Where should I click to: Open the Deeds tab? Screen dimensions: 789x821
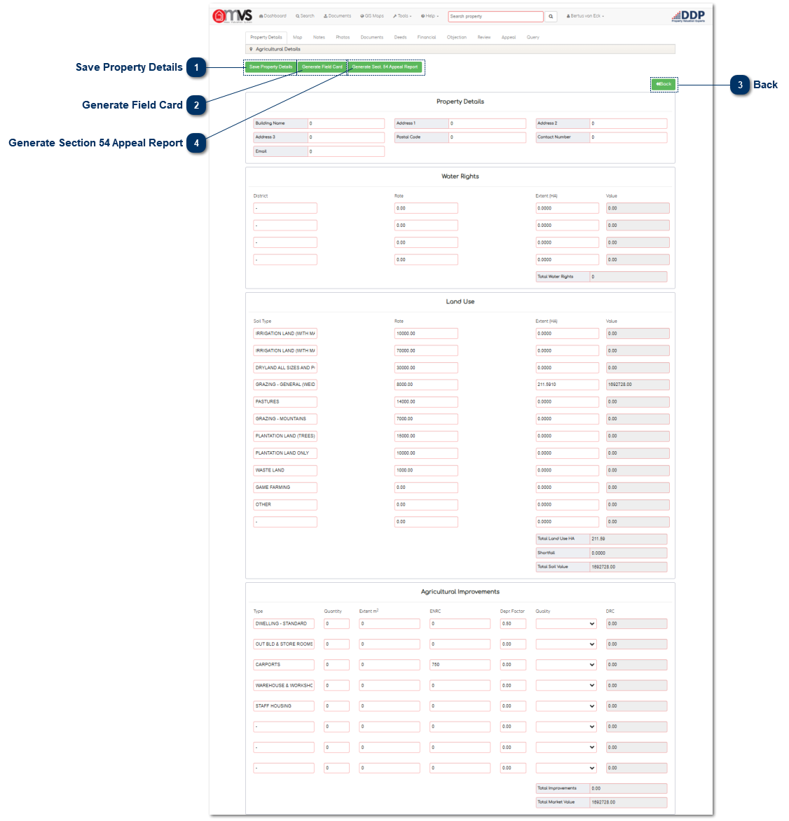(400, 37)
